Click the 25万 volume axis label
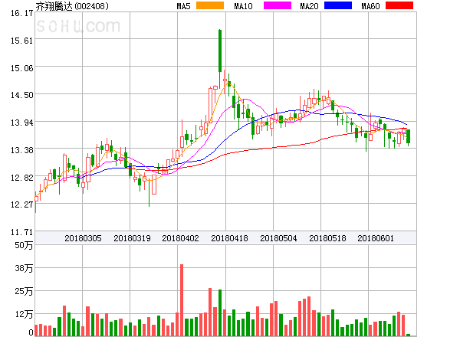 click(x=24, y=291)
